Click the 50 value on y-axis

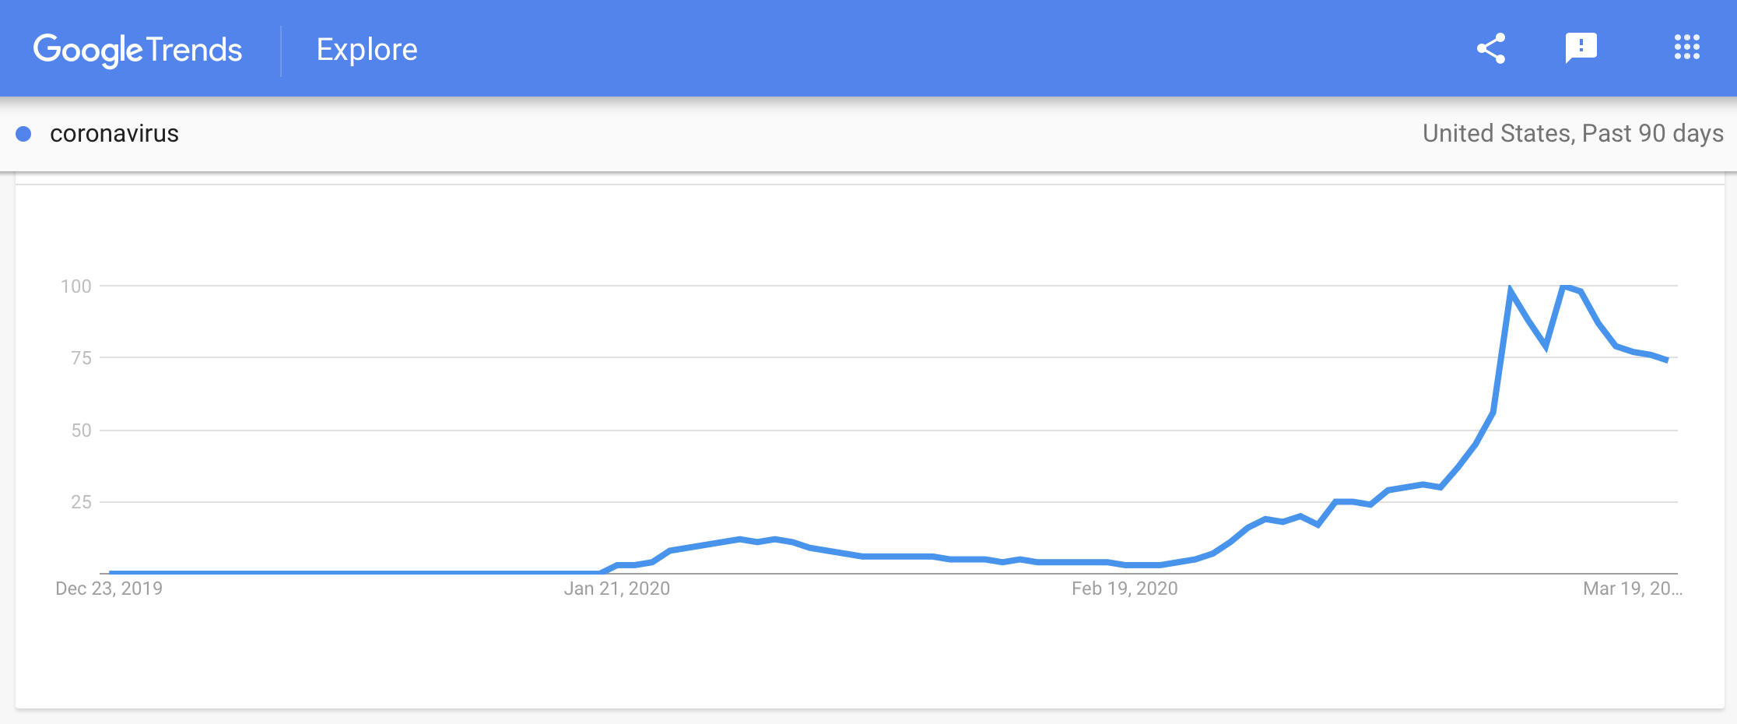tap(81, 431)
